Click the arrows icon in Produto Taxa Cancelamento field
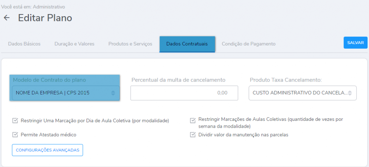 point(350,93)
